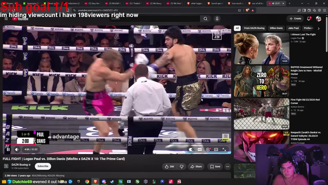Mute the video using the volume icon
Image resolution: width=328 pixels, height=185 pixels.
click(17, 149)
